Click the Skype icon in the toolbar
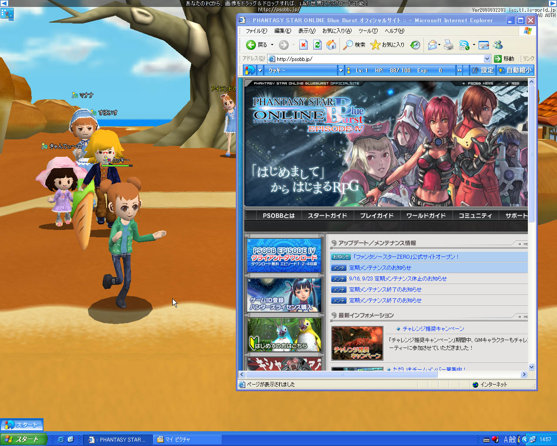Viewport: 557px width, 446px height. 464,45
